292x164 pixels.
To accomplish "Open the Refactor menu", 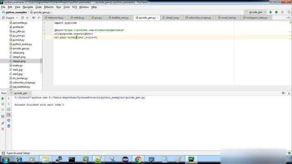I will (x=49, y=7).
